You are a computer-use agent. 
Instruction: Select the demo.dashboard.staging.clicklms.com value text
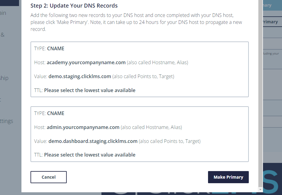(93, 141)
